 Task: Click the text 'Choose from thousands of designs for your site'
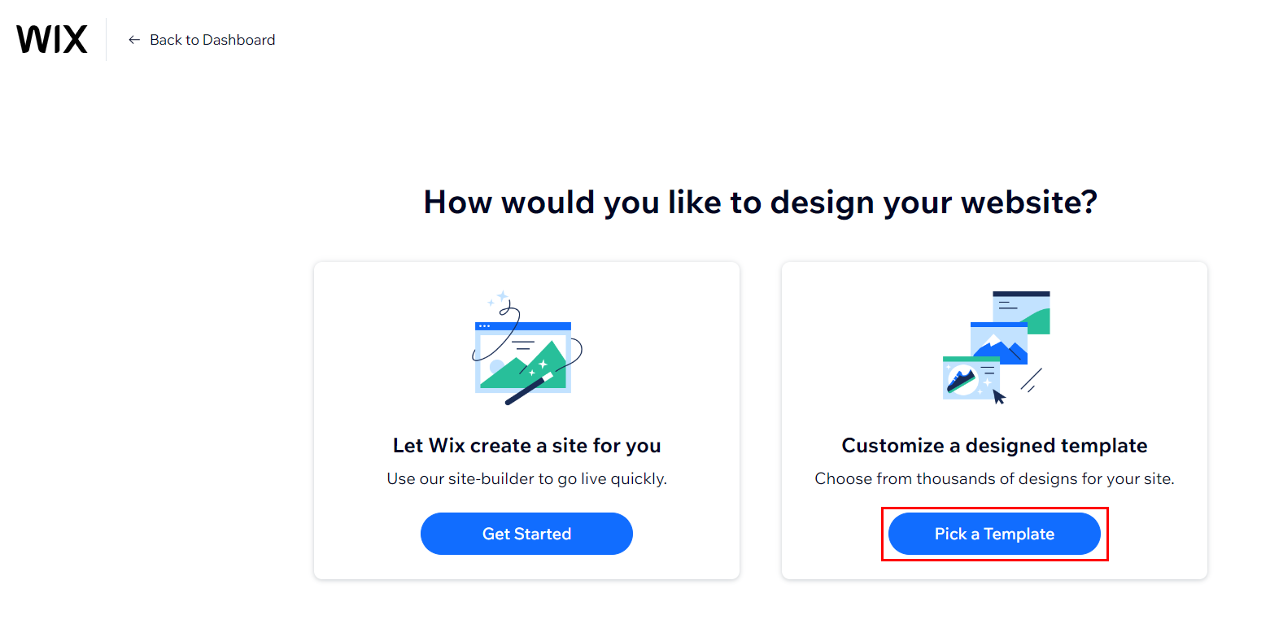click(x=994, y=479)
